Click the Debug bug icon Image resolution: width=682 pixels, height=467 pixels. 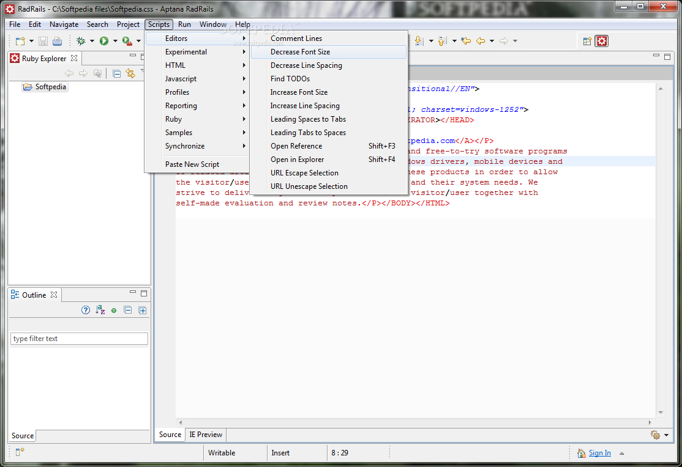[81, 41]
